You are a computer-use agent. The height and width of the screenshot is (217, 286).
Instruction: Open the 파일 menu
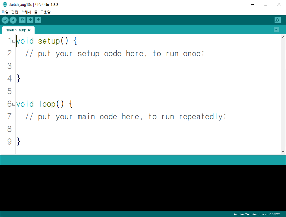(x=5, y=12)
